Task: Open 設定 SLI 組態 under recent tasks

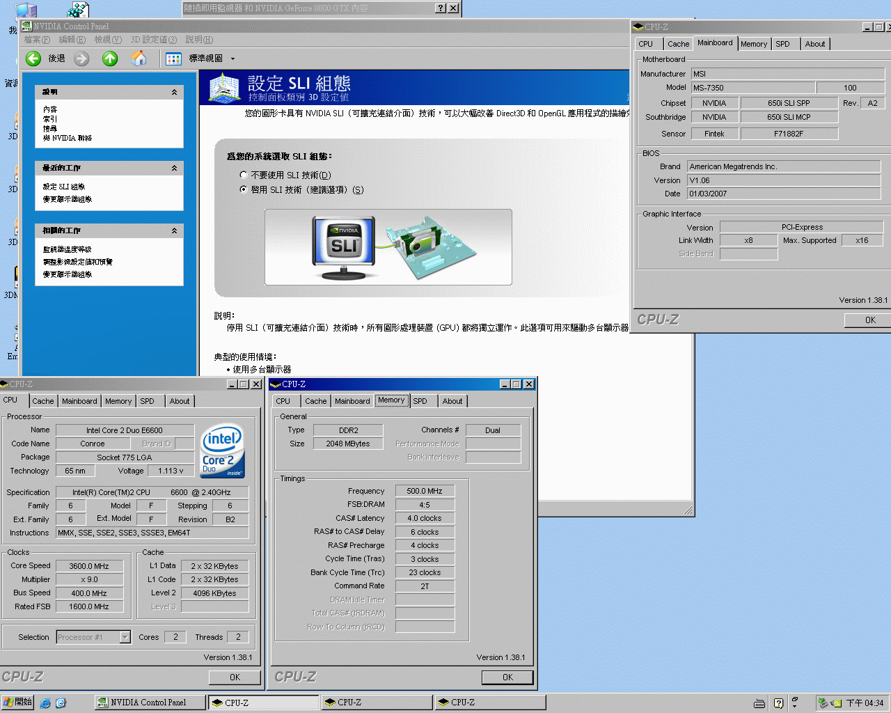Action: (x=64, y=187)
